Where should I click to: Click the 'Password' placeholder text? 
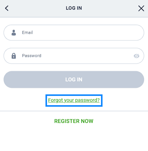[32, 55]
